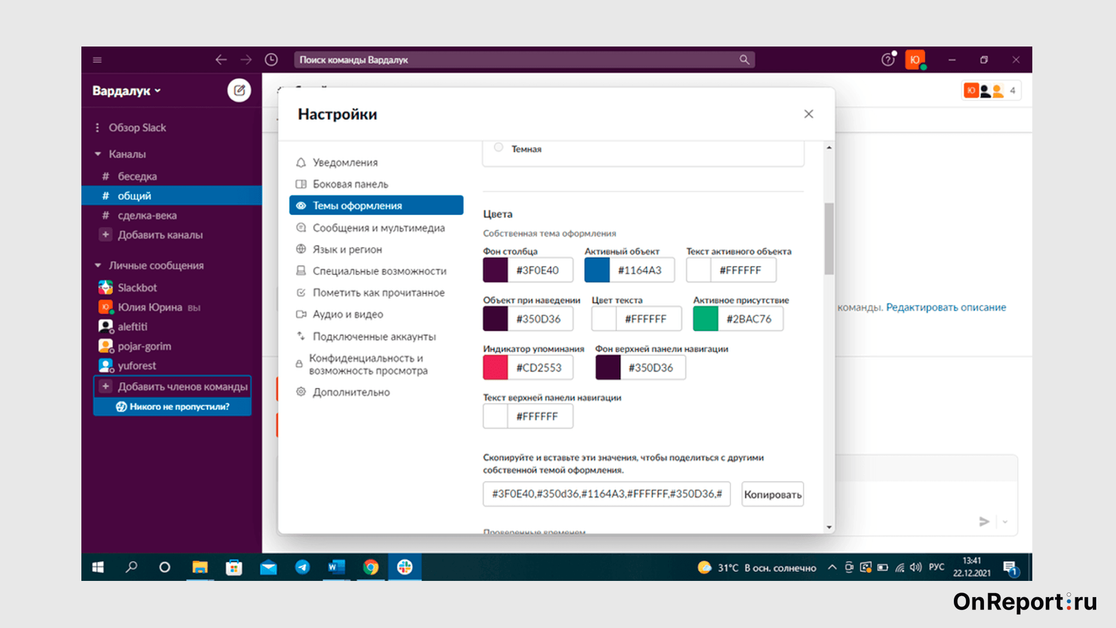This screenshot has width=1116, height=628.
Task: Open Аудио и видео settings
Action: pyautogui.click(x=376, y=315)
